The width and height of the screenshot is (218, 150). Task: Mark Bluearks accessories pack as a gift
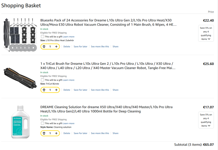coord(43,36)
